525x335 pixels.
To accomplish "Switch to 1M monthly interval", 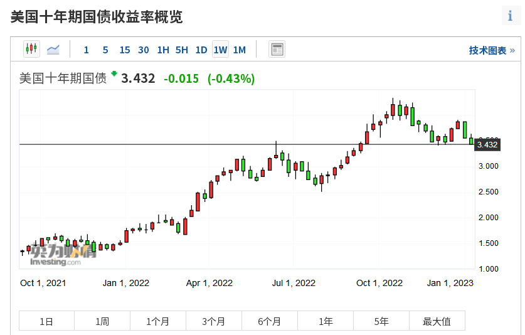I will (240, 50).
